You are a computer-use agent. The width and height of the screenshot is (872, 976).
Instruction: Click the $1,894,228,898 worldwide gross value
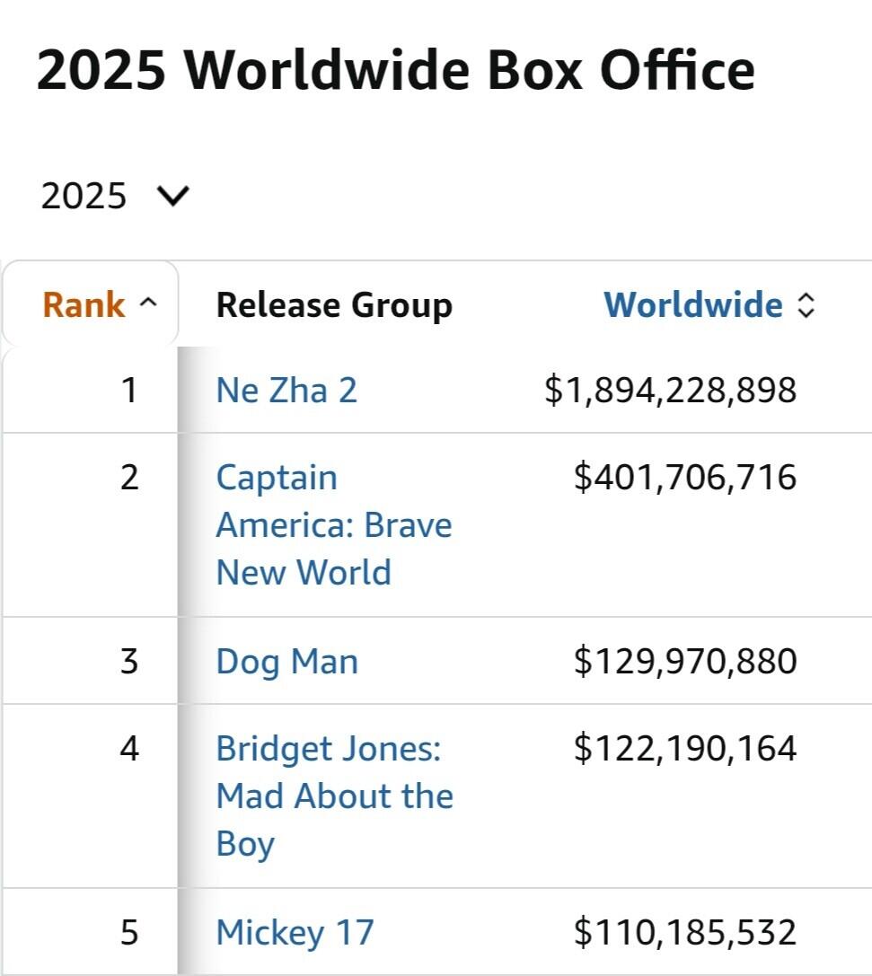(x=670, y=390)
